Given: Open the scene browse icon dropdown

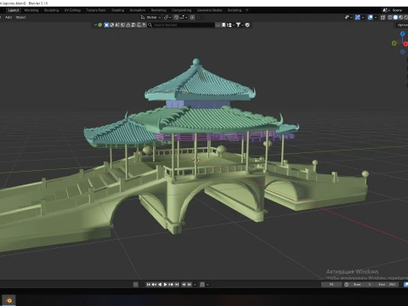Looking at the screenshot, I should (x=386, y=10).
